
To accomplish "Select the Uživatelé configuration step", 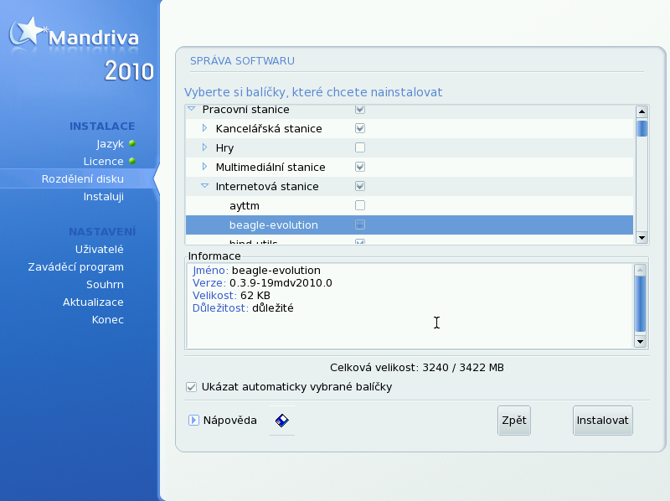I will click(x=99, y=249).
